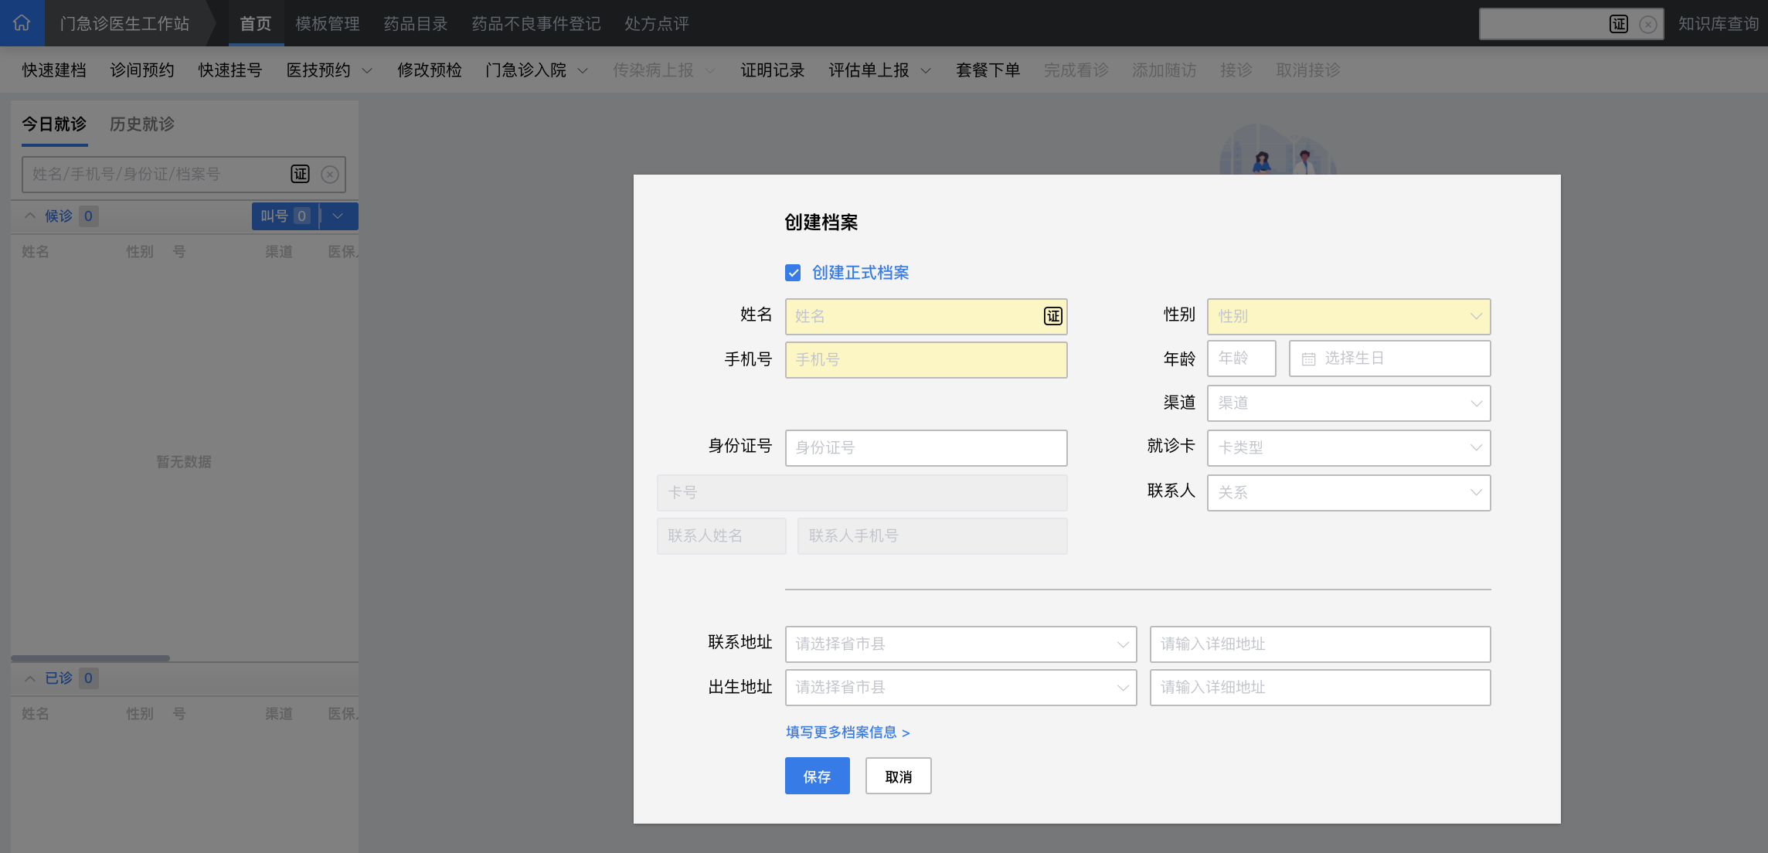The width and height of the screenshot is (1768, 853).
Task: Open 联系地址 province-city dropdown
Action: (x=960, y=644)
